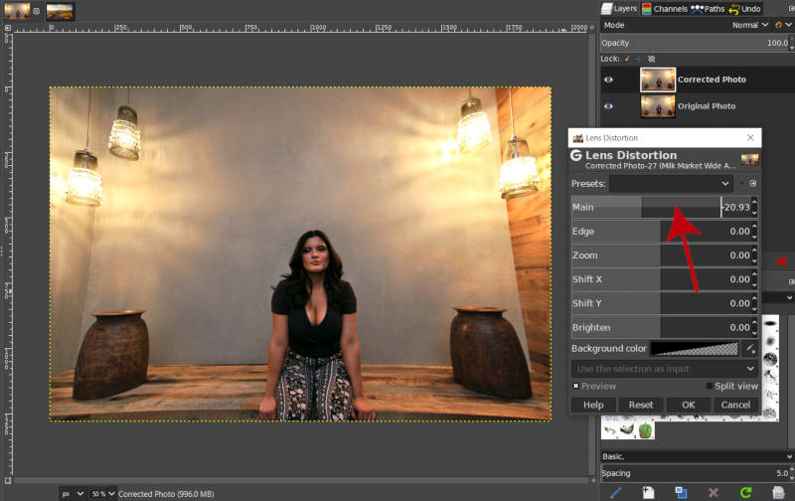Click OK in Lens Distortion dialog
Image resolution: width=795 pixels, height=501 pixels.
689,405
